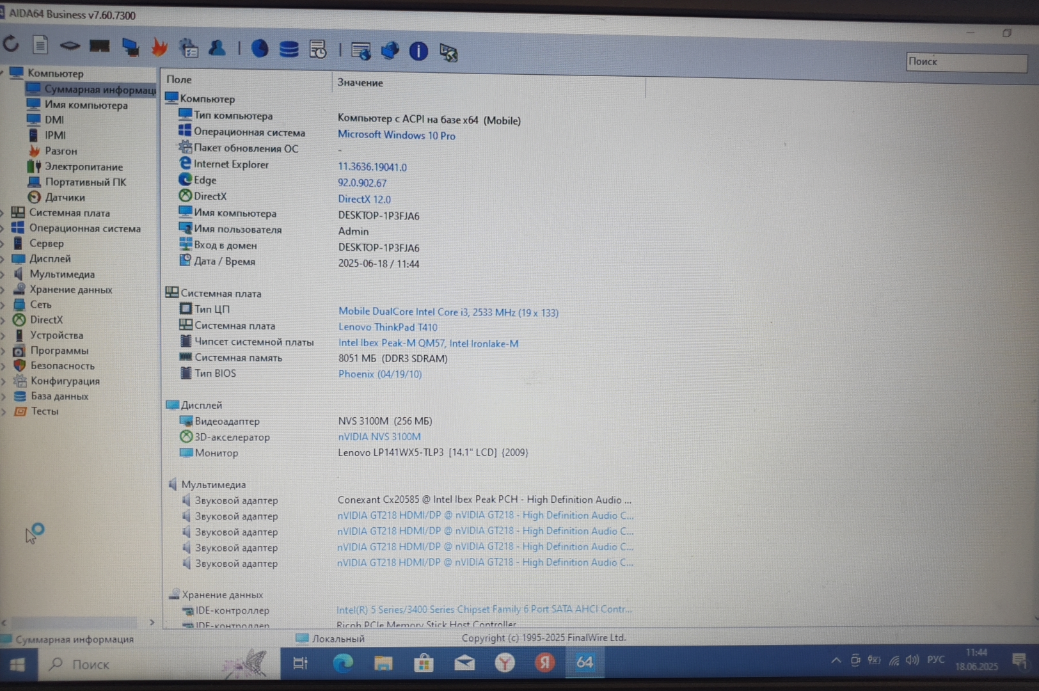Screen dimensions: 1039x691
Task: Open the nVIDIA NVS 3100M link
Action: [x=379, y=436]
